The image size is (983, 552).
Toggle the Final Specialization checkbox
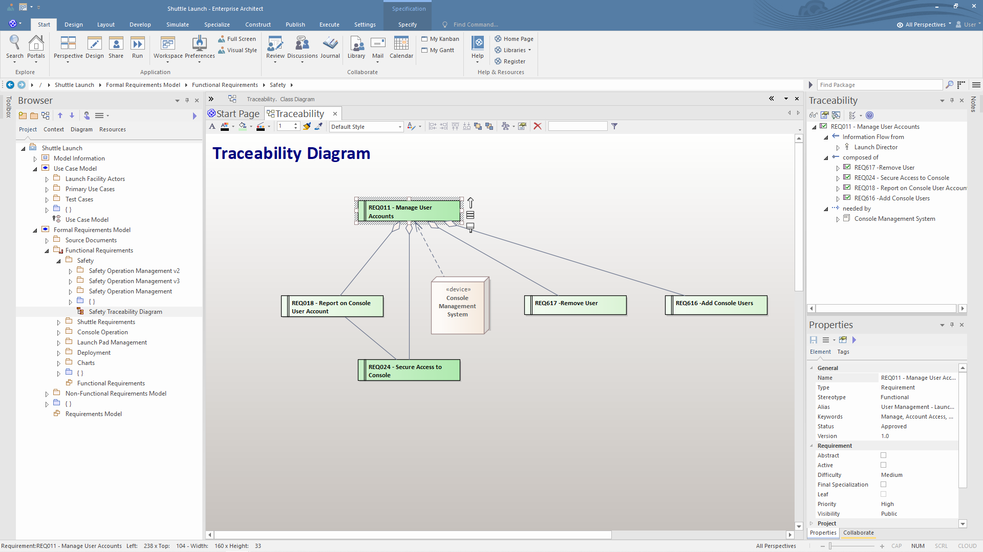(x=883, y=485)
